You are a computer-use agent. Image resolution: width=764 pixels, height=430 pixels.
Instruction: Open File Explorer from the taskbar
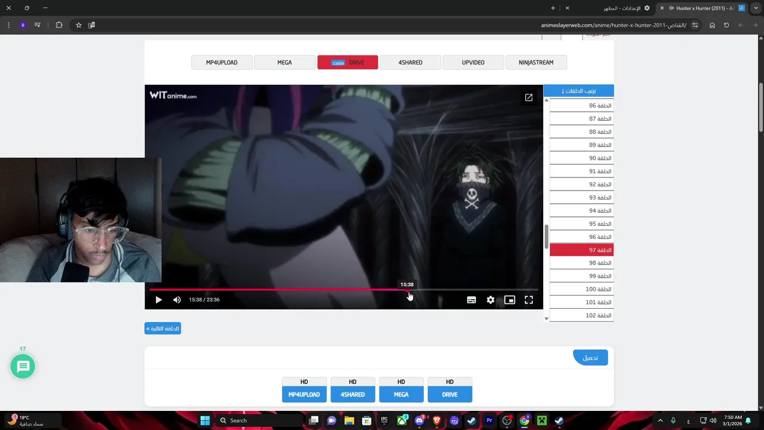click(x=349, y=420)
